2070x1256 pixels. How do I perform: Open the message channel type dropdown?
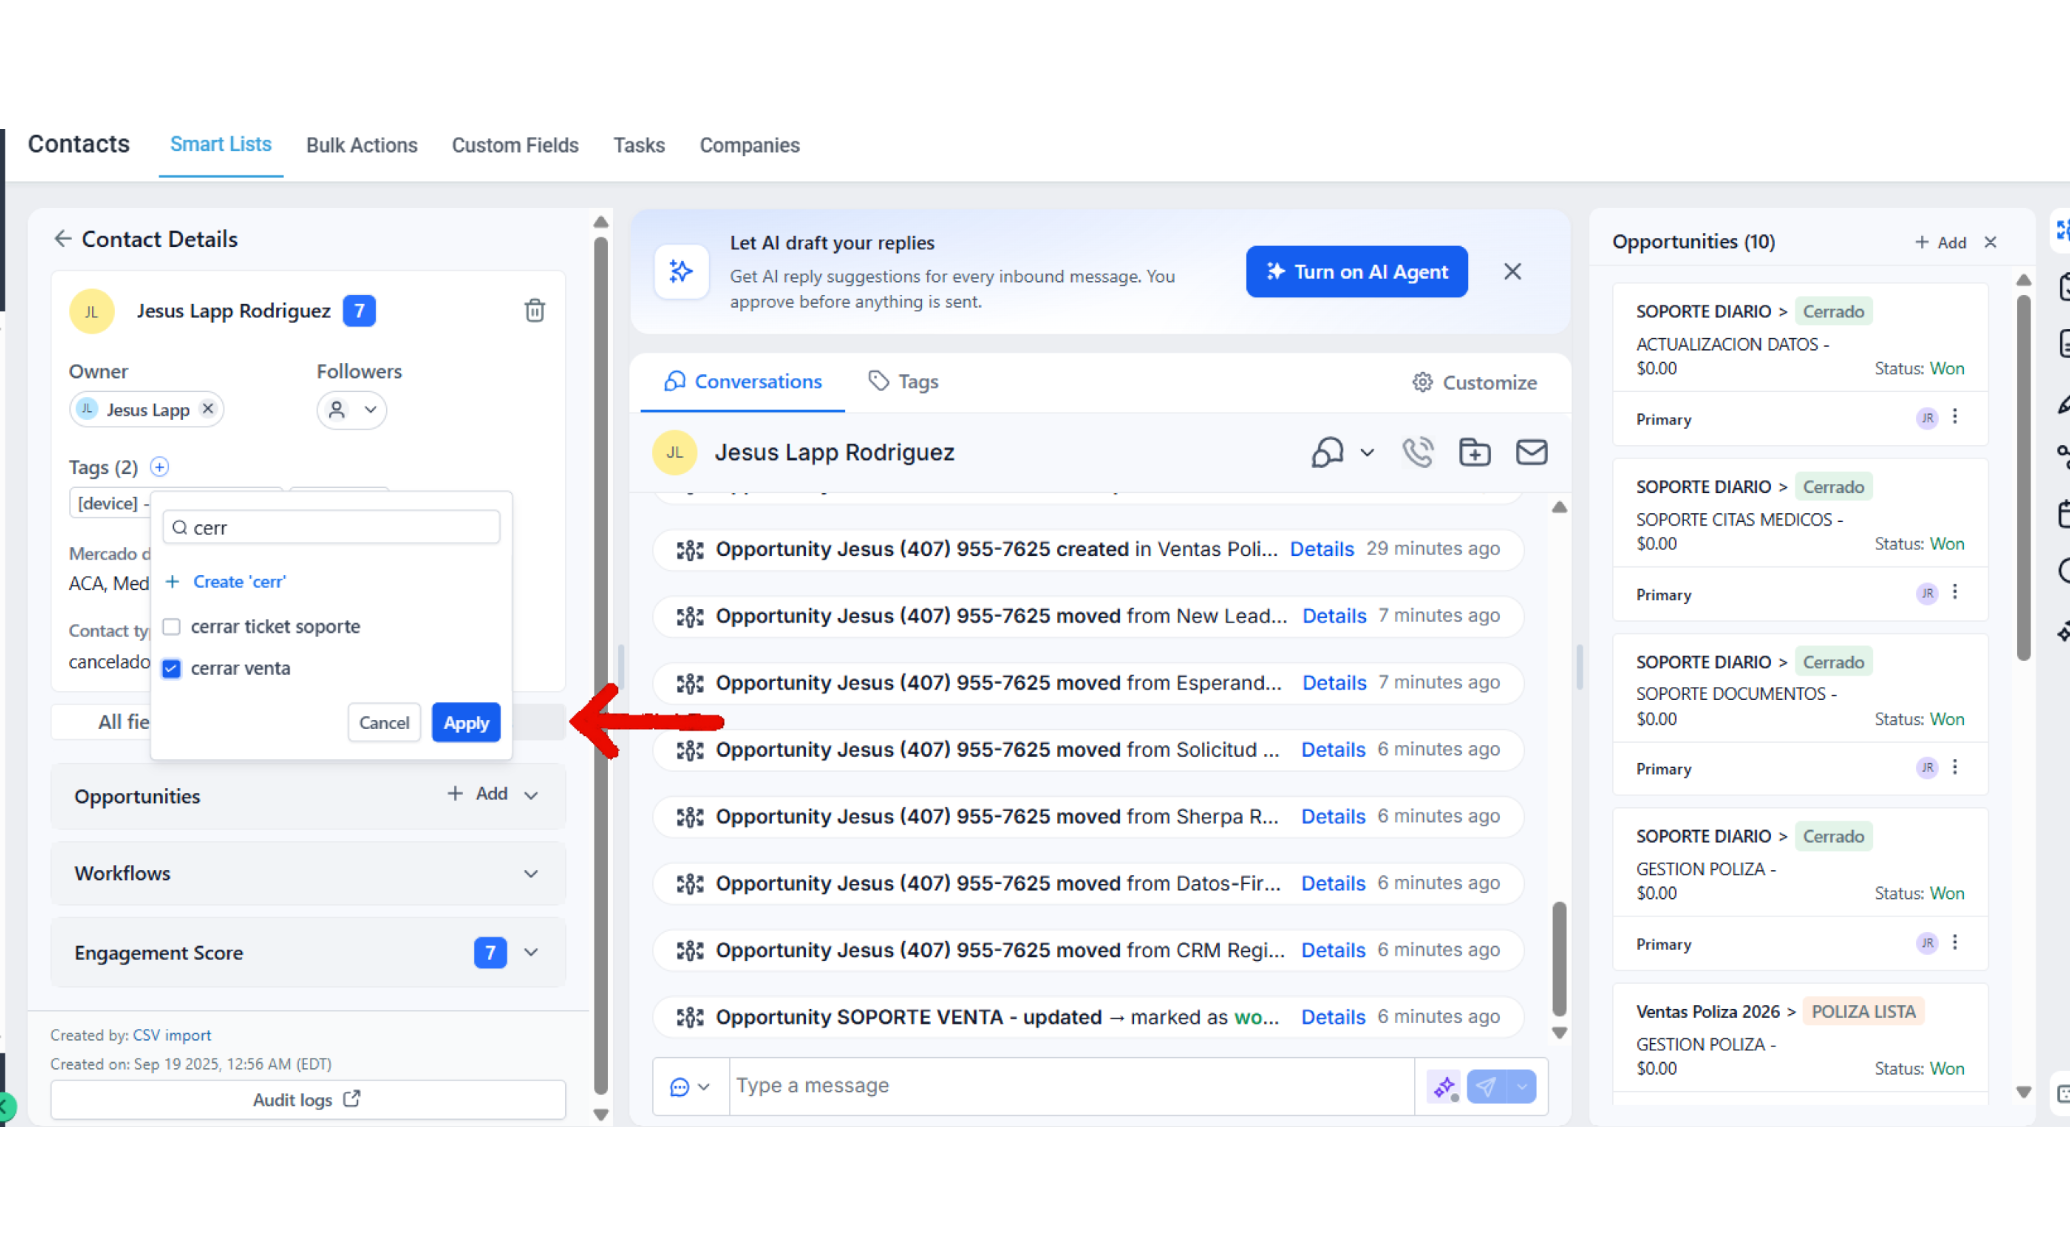690,1087
